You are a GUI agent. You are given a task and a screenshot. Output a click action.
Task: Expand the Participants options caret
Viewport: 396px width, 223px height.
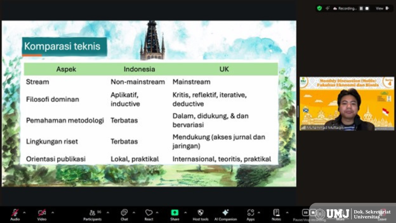pos(108,212)
